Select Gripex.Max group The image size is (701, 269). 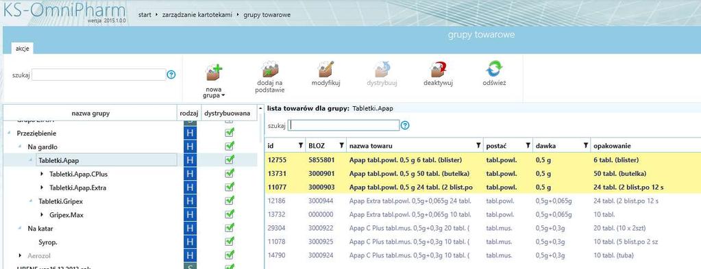(66, 215)
